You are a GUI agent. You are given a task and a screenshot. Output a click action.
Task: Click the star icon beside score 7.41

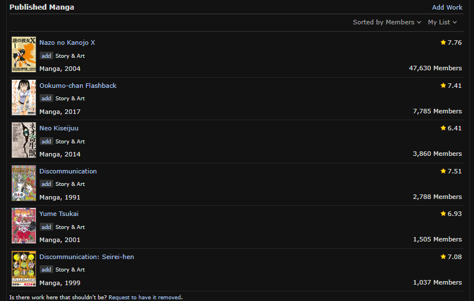[443, 86]
